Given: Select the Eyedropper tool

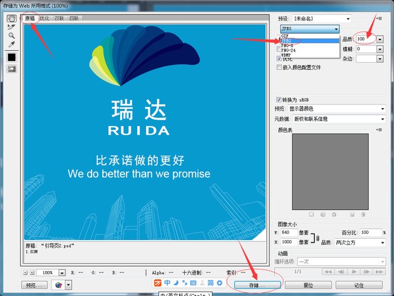Looking at the screenshot, I should pos(11,45).
